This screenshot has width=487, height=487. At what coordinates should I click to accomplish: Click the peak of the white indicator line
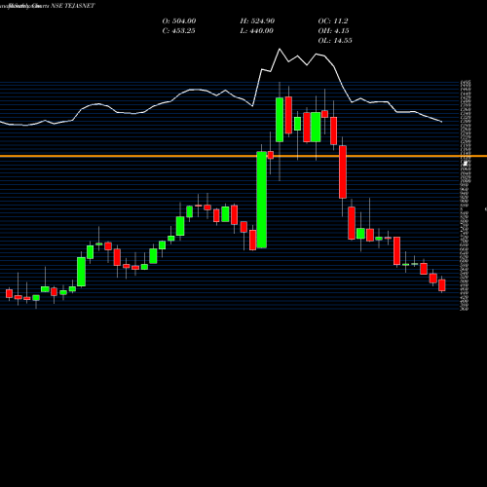point(280,49)
